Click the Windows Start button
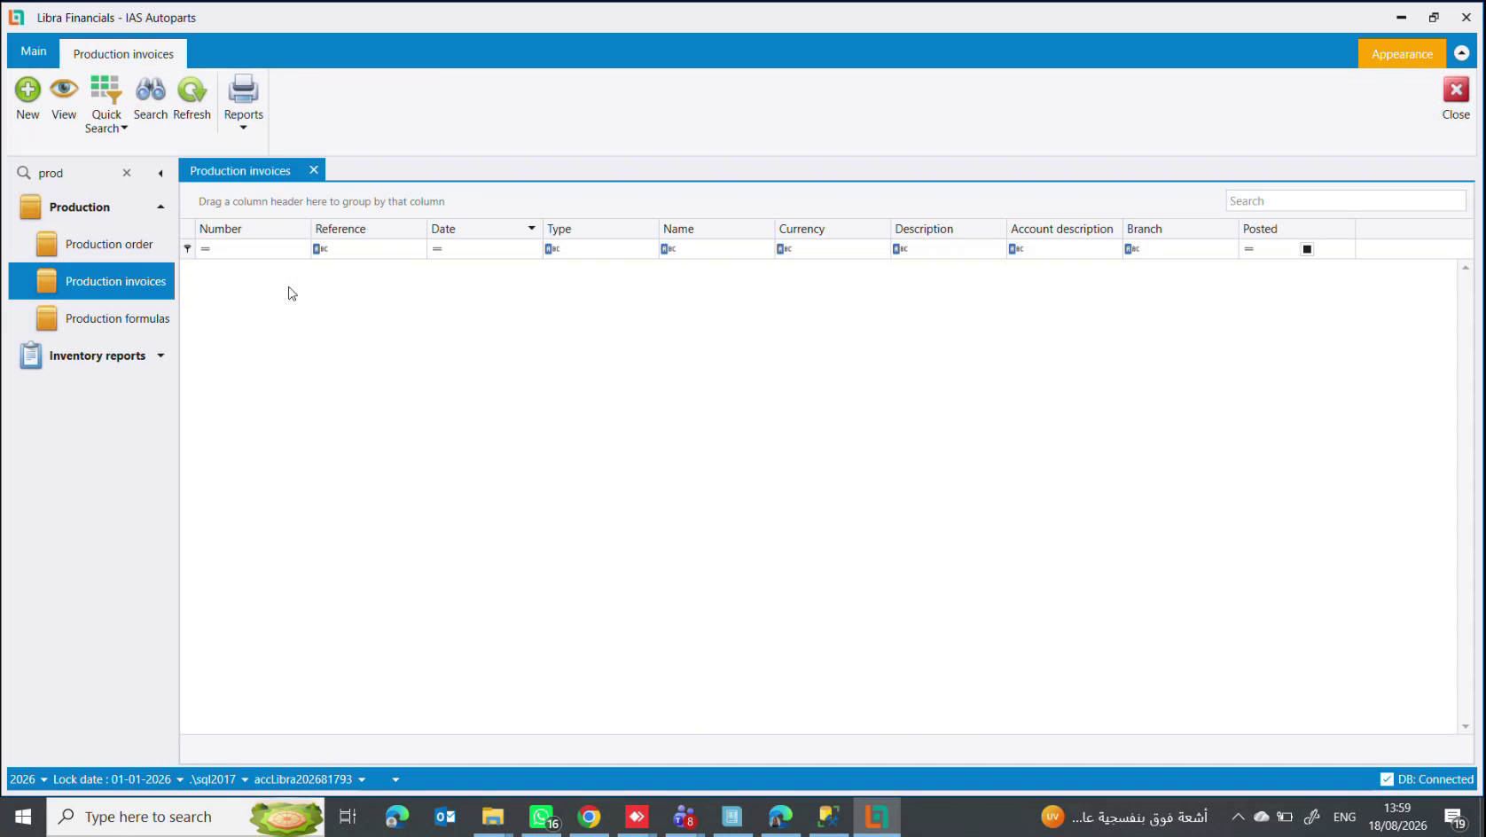Image resolution: width=1486 pixels, height=837 pixels. click(23, 817)
